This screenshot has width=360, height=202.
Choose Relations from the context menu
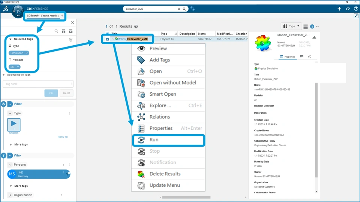pyautogui.click(x=168, y=117)
